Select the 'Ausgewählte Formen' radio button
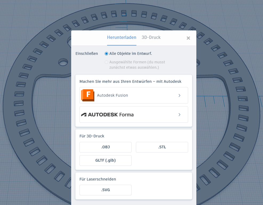This screenshot has height=205, width=263. (107, 62)
